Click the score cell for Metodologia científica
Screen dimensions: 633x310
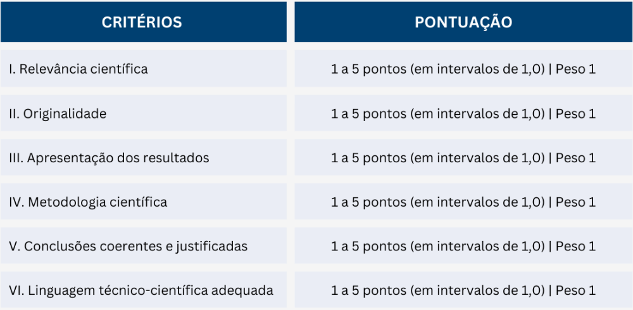pos(463,201)
